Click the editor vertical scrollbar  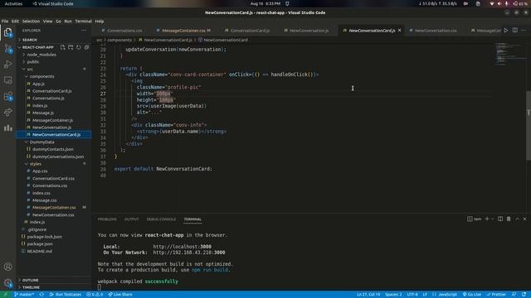529,125
